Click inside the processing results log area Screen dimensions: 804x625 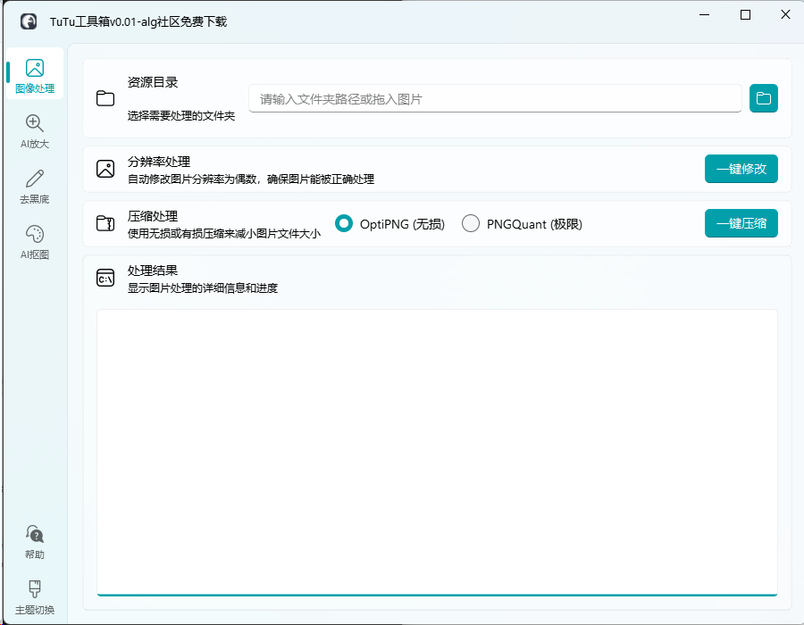[x=437, y=453]
